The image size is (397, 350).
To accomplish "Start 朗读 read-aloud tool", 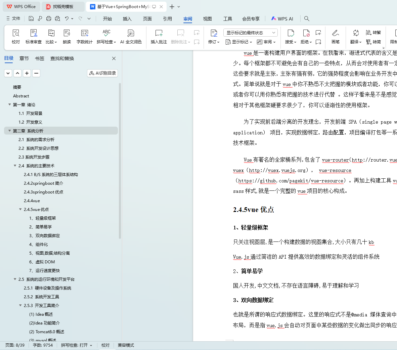I will coord(67,37).
